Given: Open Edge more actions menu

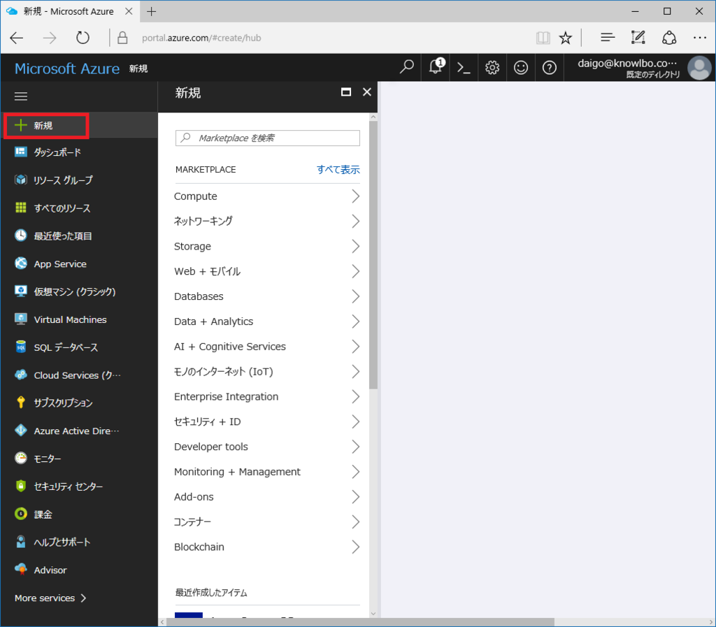Looking at the screenshot, I should (x=699, y=38).
